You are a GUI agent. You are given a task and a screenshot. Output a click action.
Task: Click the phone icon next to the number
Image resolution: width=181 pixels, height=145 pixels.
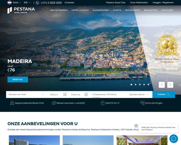(38, 3)
